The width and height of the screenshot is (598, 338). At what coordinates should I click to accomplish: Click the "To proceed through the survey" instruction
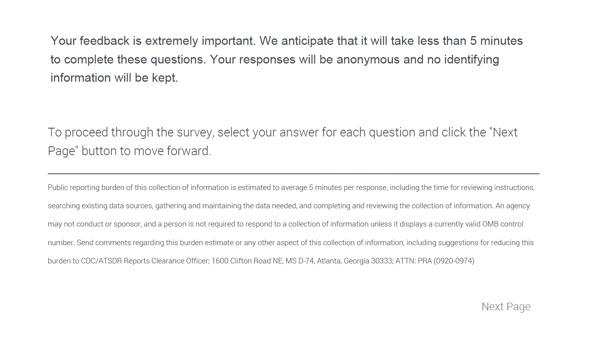click(131, 133)
